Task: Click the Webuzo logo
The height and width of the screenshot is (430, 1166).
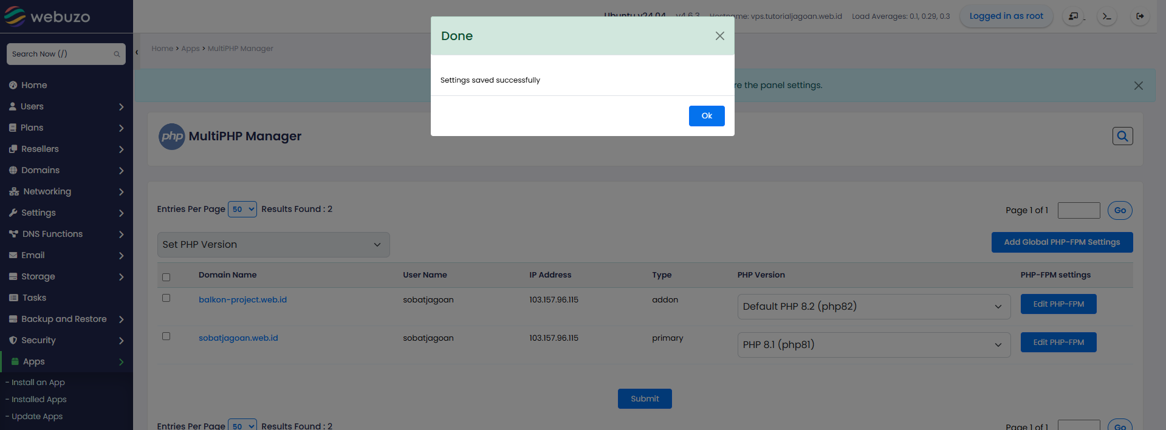Action: pos(47,16)
